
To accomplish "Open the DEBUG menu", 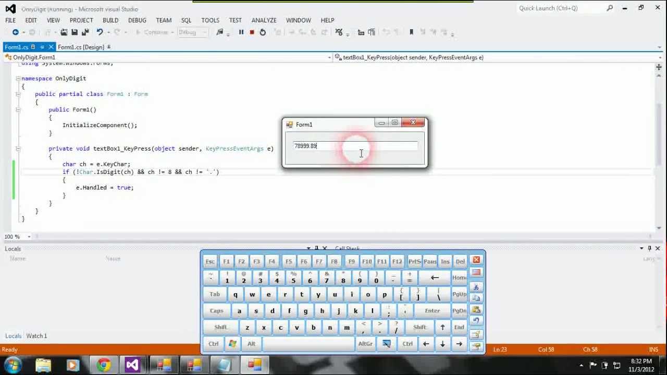I will point(137,20).
